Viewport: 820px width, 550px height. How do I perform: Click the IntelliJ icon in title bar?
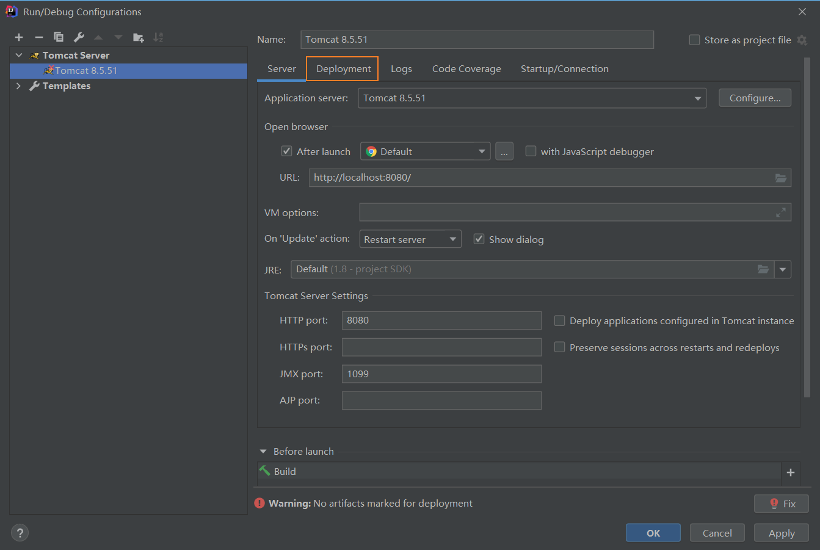pos(11,12)
